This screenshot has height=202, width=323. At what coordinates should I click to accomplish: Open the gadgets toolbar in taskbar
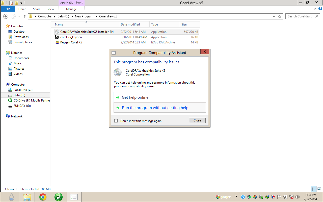(224, 197)
